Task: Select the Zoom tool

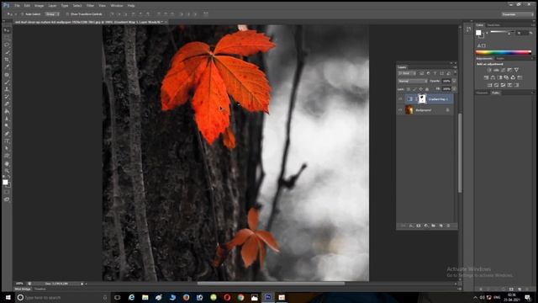Action: pos(7,171)
